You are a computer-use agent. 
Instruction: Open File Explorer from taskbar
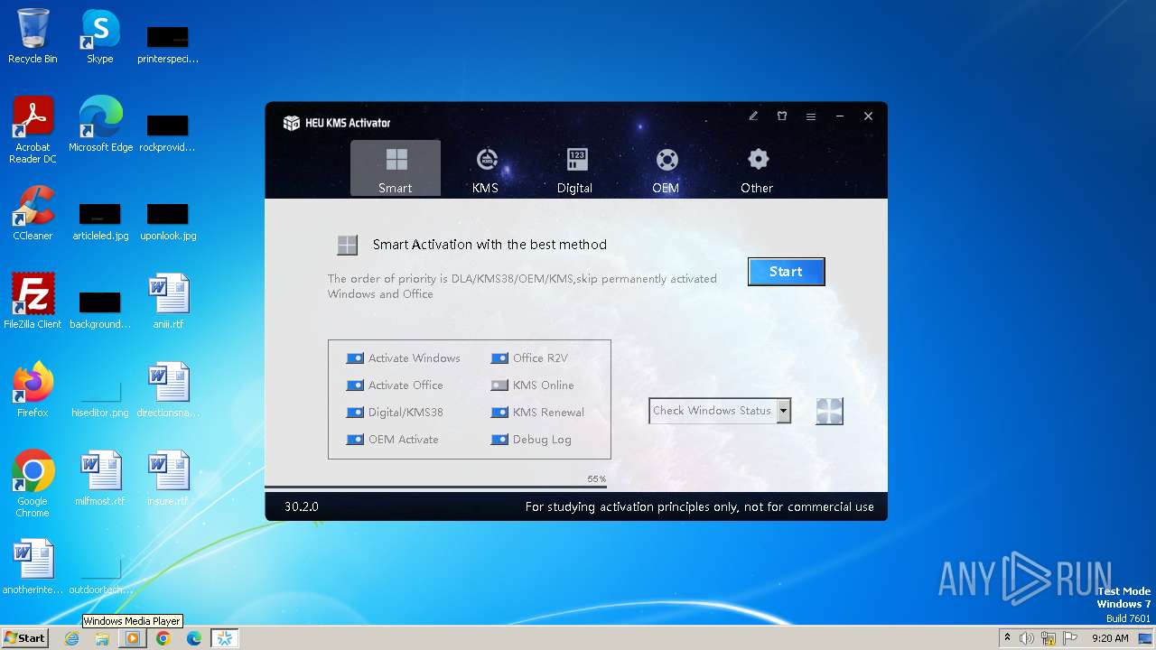click(102, 638)
